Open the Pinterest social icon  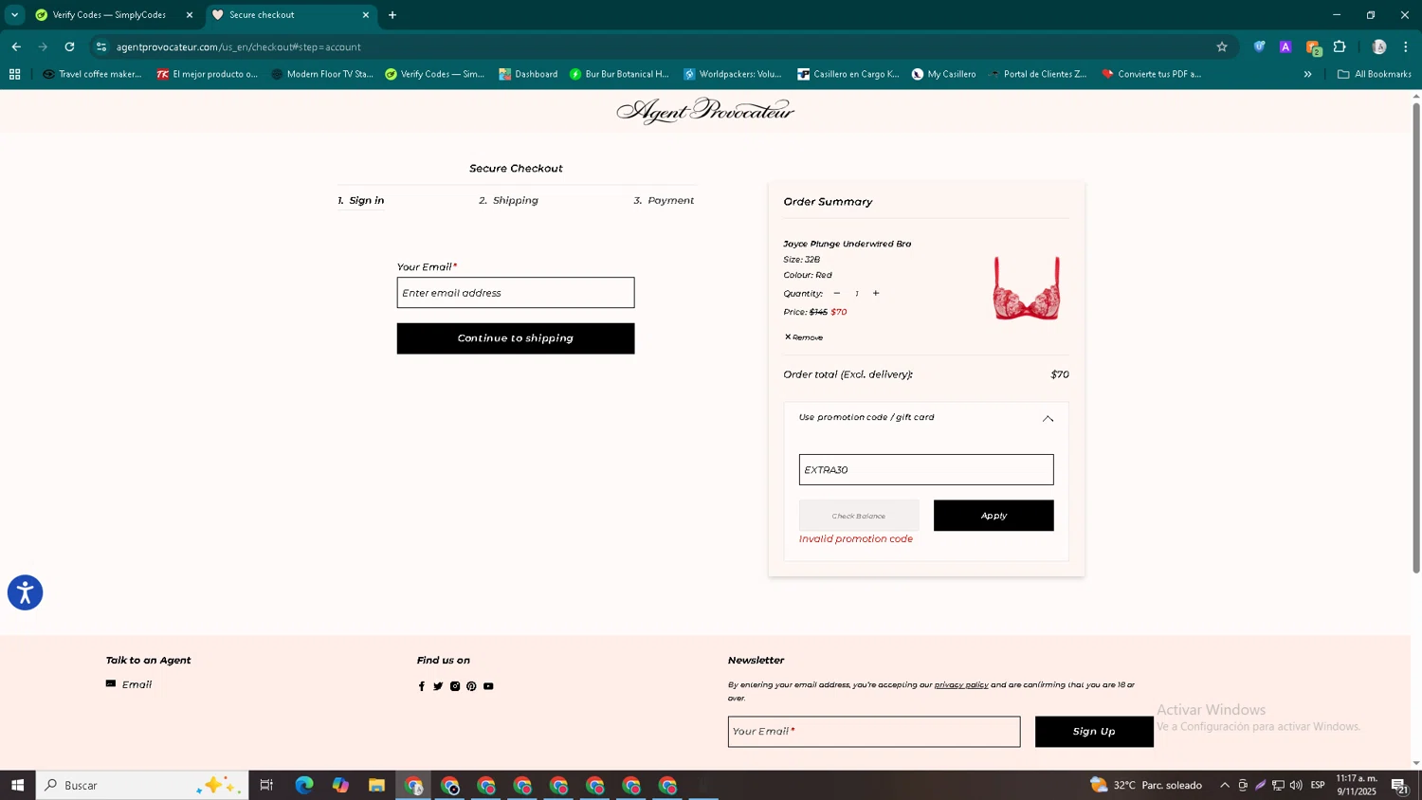point(471,686)
